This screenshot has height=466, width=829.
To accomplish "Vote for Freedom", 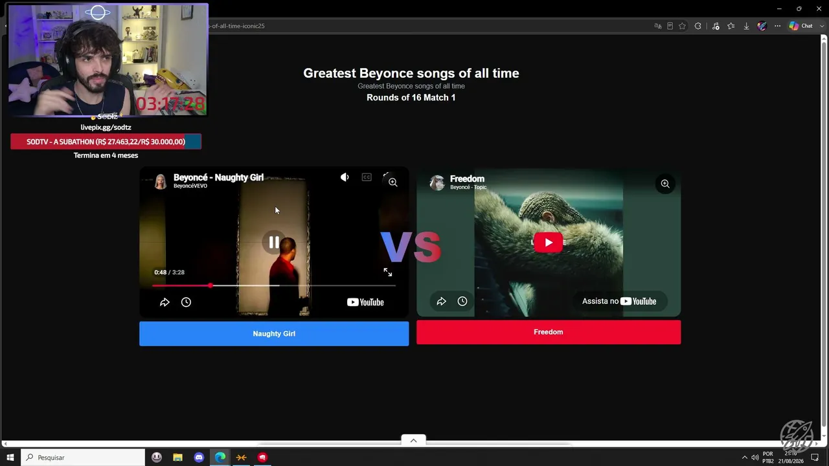I will (549, 332).
